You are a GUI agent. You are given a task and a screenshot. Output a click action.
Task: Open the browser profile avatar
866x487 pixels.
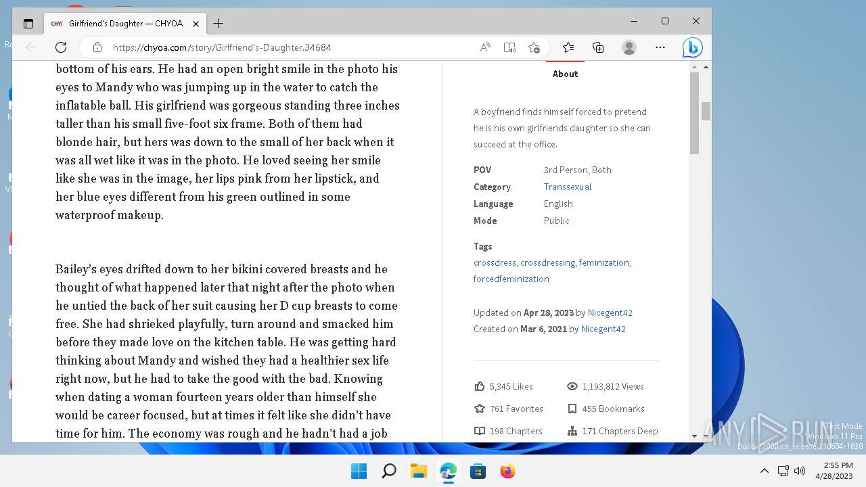point(629,47)
